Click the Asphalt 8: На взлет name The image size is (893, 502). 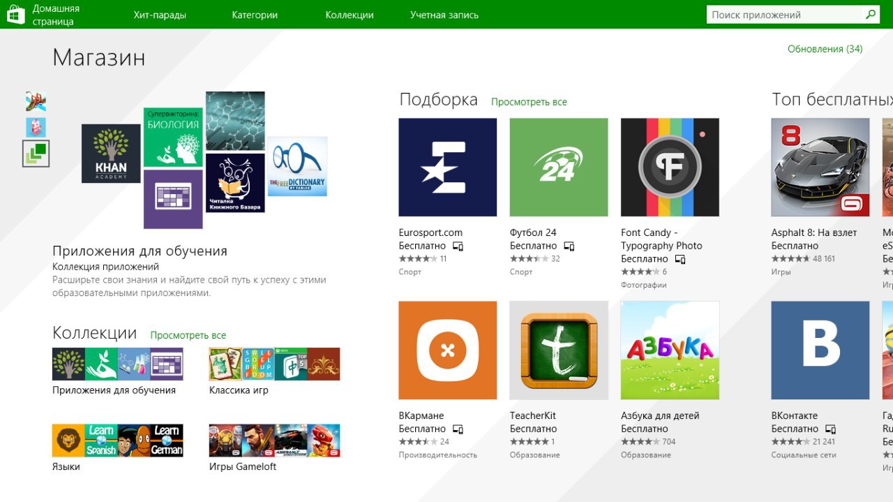[x=814, y=232]
